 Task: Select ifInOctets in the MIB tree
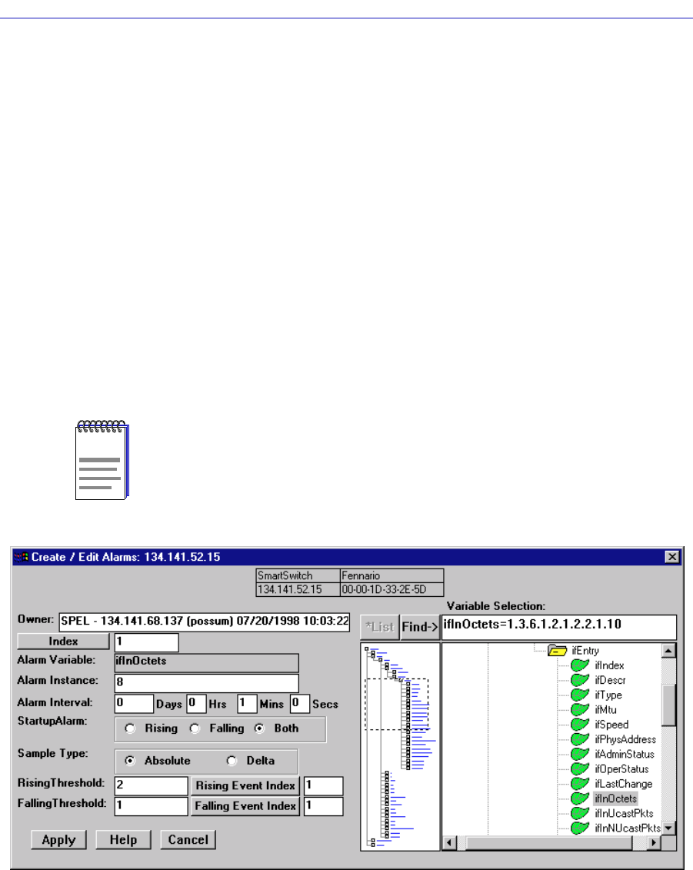616,798
